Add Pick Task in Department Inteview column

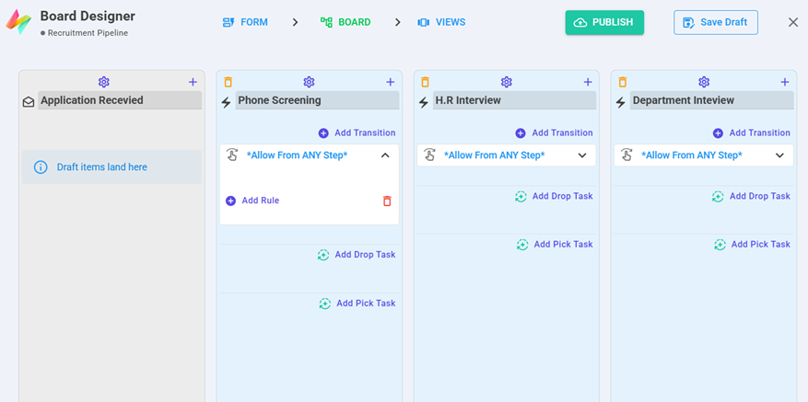pyautogui.click(x=752, y=245)
